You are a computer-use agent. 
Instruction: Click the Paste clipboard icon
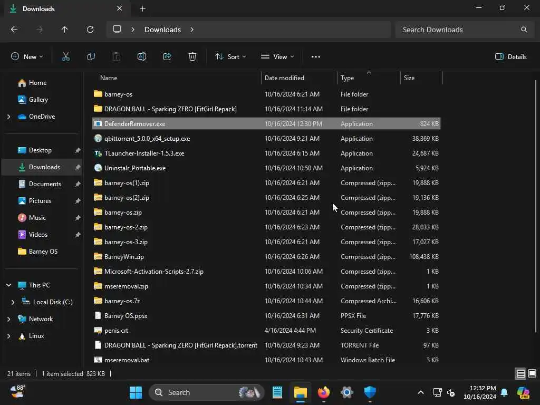coord(117,57)
